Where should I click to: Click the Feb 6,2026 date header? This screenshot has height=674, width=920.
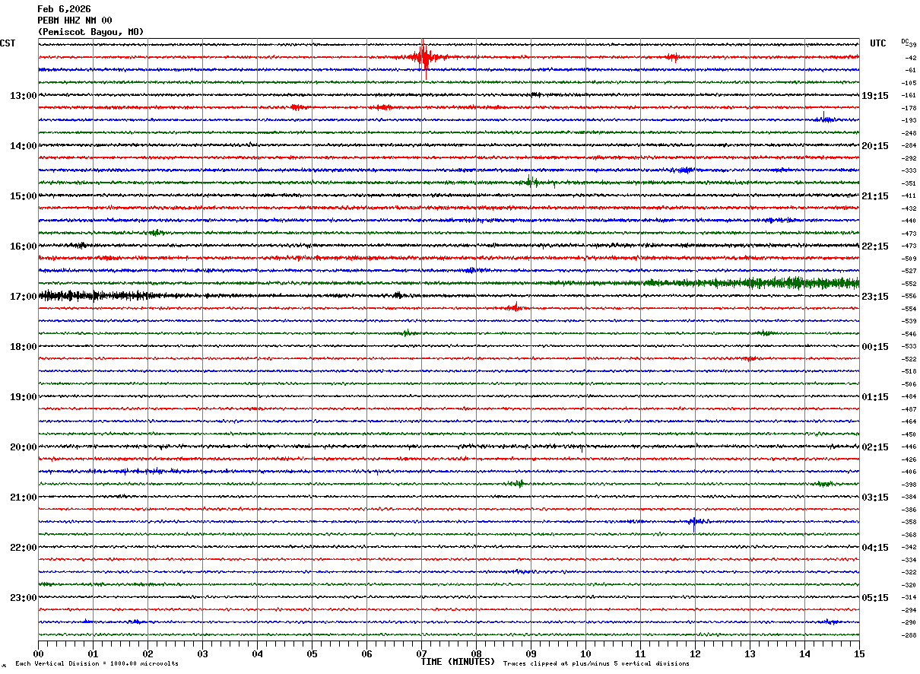pos(64,9)
